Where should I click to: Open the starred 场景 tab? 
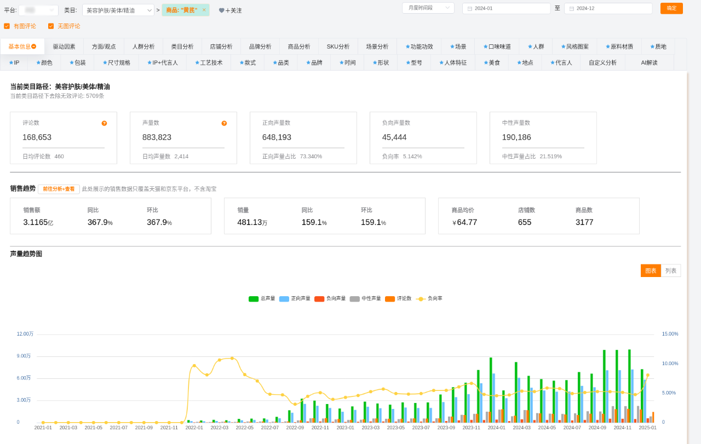click(x=458, y=47)
